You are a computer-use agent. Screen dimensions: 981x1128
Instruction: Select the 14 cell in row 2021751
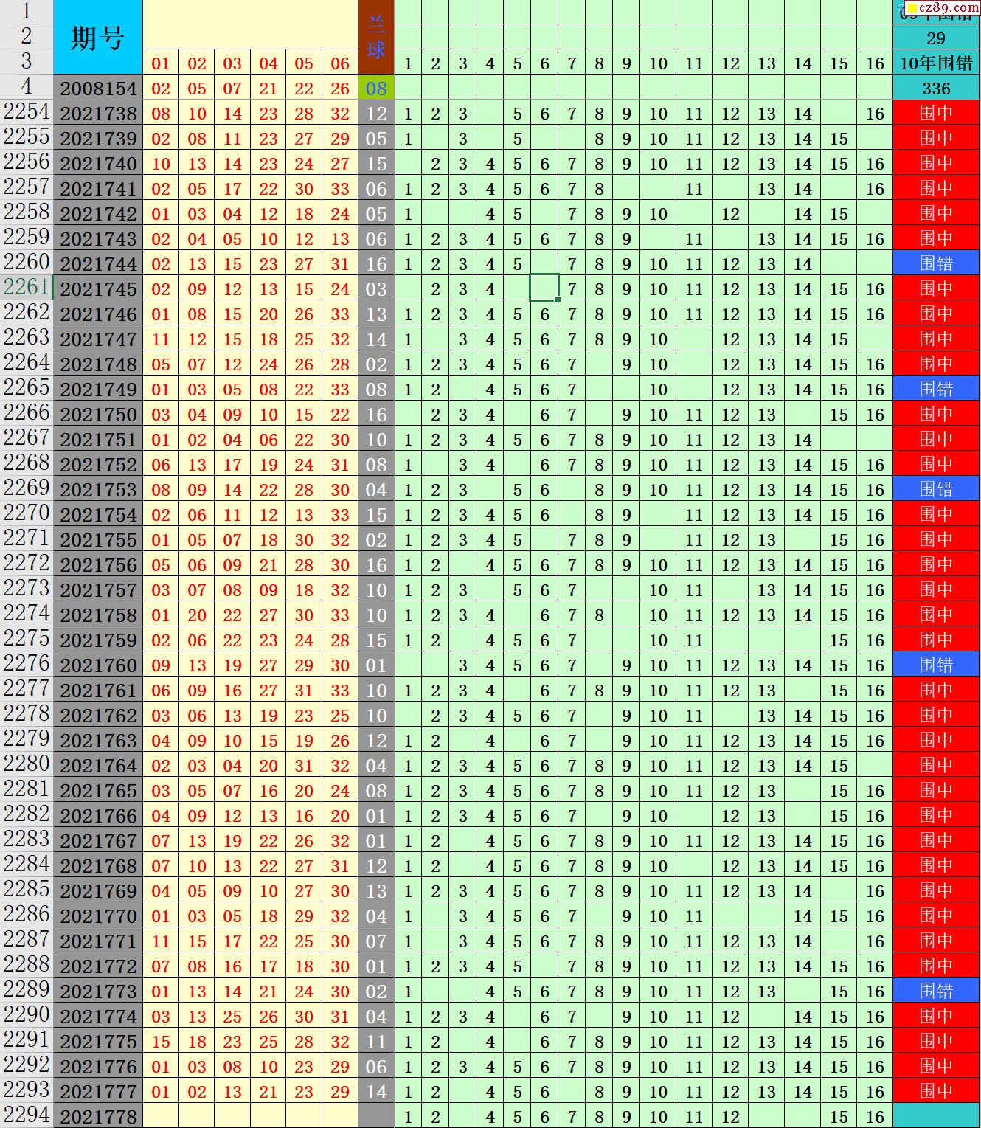[803, 439]
